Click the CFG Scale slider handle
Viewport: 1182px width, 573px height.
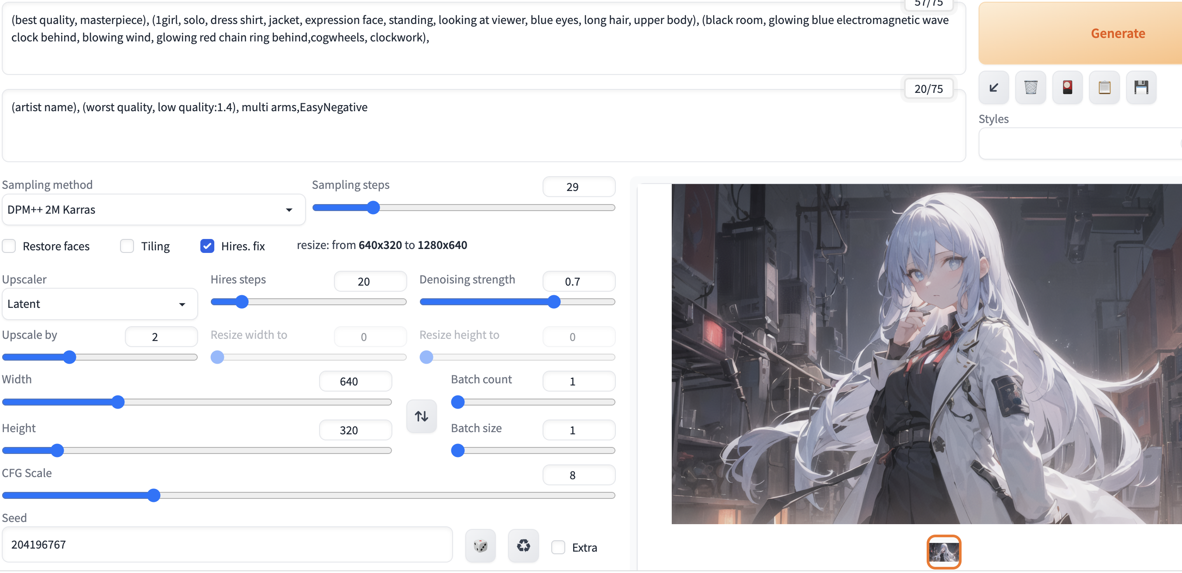tap(154, 495)
